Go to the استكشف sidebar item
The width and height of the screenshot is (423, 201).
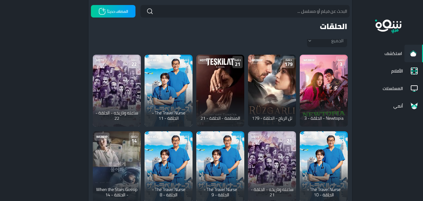(x=394, y=53)
